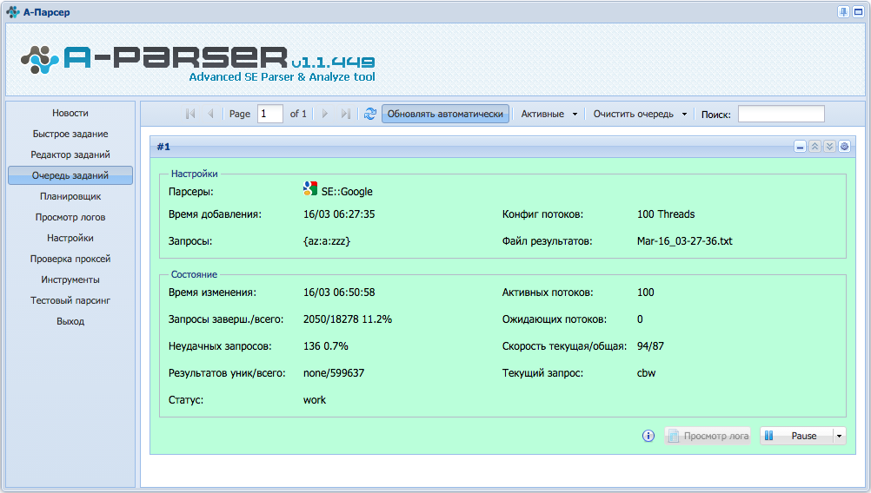This screenshot has height=493, width=871.
Task: Collapse task #1 panel with minus icon
Action: tap(800, 147)
